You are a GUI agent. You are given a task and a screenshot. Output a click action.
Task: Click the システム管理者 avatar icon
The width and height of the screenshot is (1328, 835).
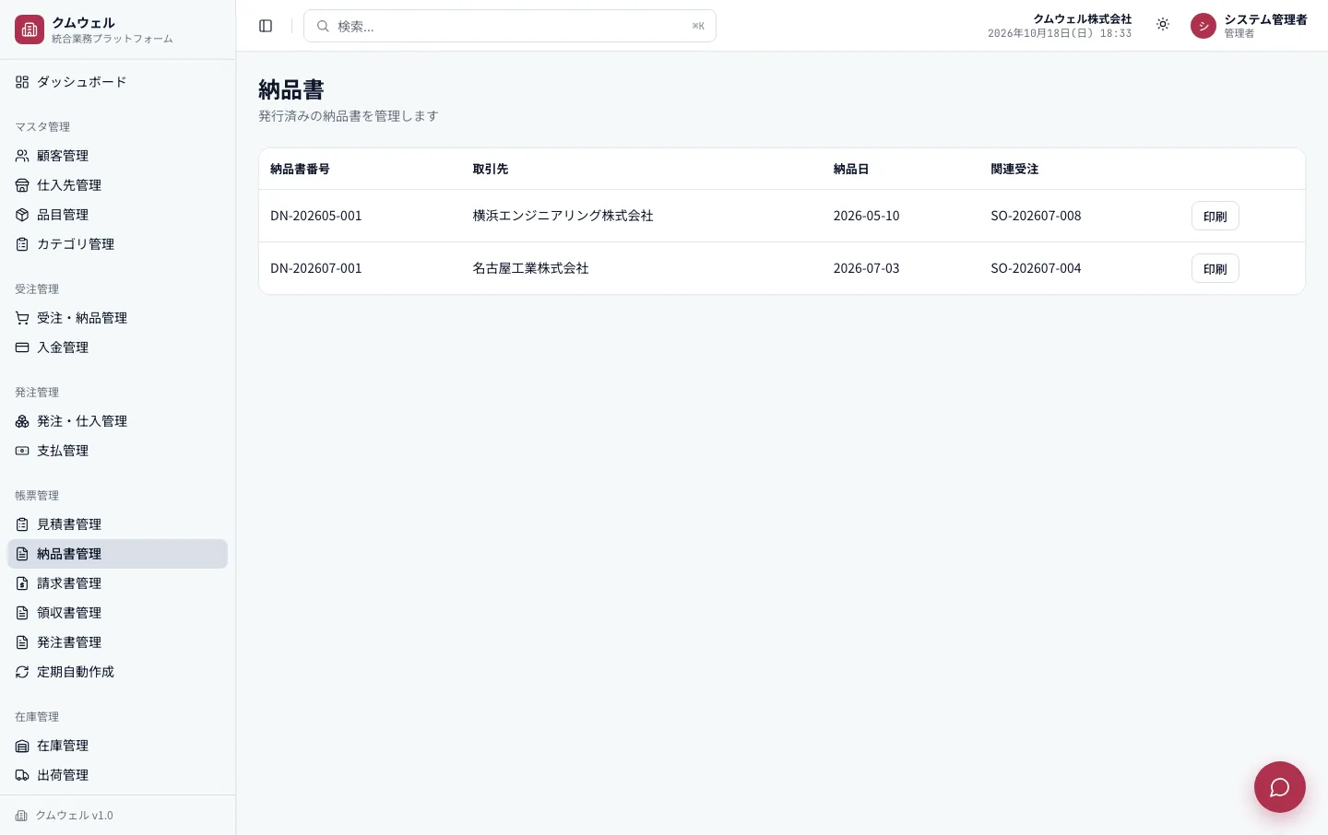coord(1203,26)
